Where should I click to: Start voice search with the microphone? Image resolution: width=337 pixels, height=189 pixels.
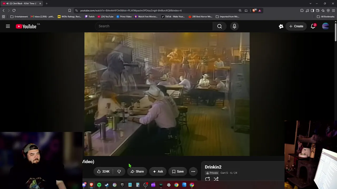(234, 26)
